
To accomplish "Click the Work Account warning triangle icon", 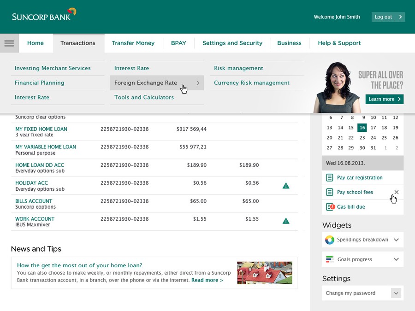I will coord(286,221).
